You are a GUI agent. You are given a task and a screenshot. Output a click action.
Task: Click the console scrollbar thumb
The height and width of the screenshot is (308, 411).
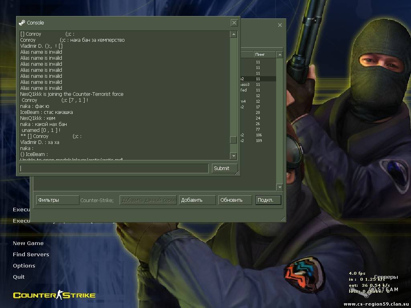233,140
